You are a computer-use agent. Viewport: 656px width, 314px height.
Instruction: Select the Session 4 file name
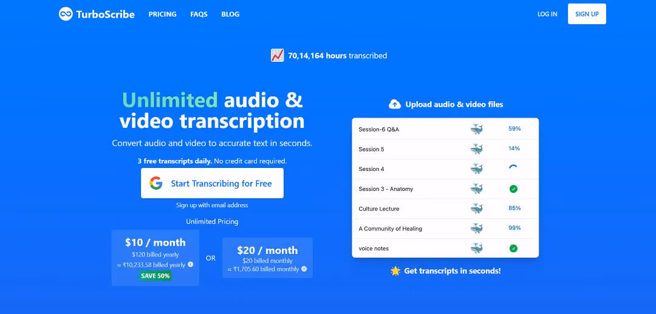click(x=371, y=169)
